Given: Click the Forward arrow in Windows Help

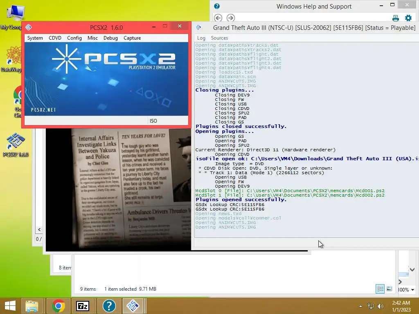Looking at the screenshot, I should tap(231, 18).
